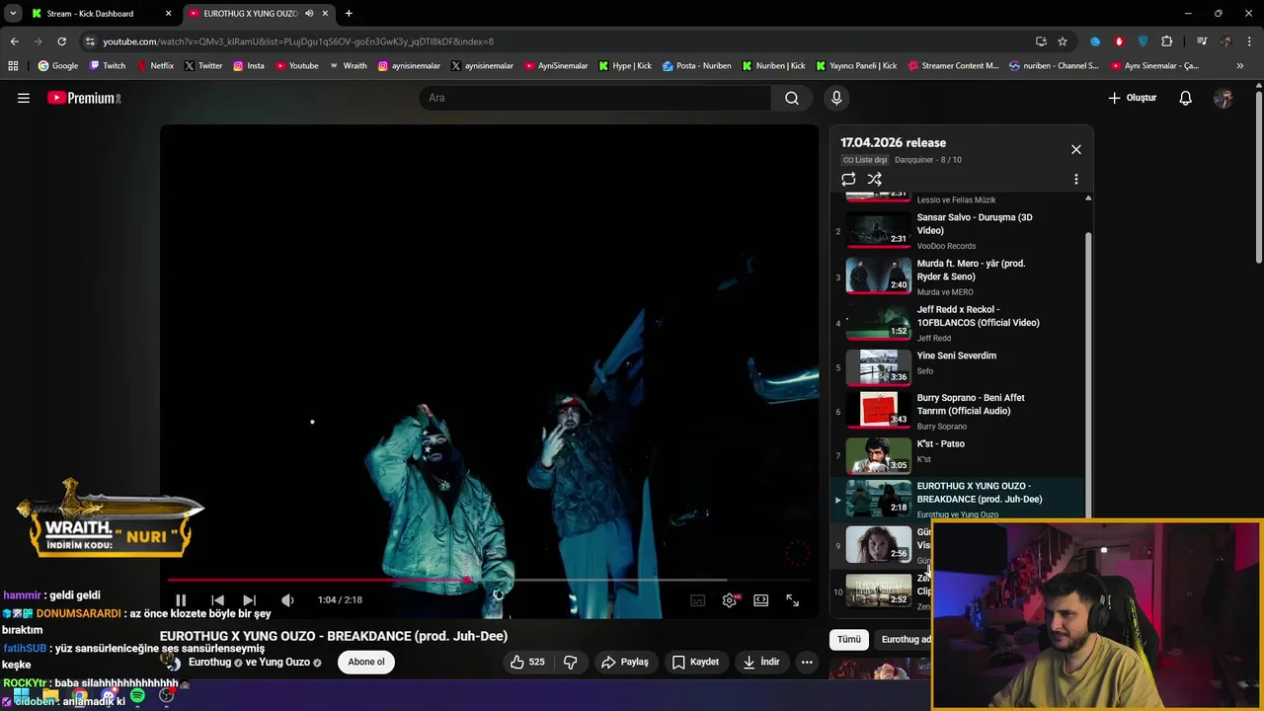Open the Netflix bookmark
The height and width of the screenshot is (711, 1264).
[154, 66]
